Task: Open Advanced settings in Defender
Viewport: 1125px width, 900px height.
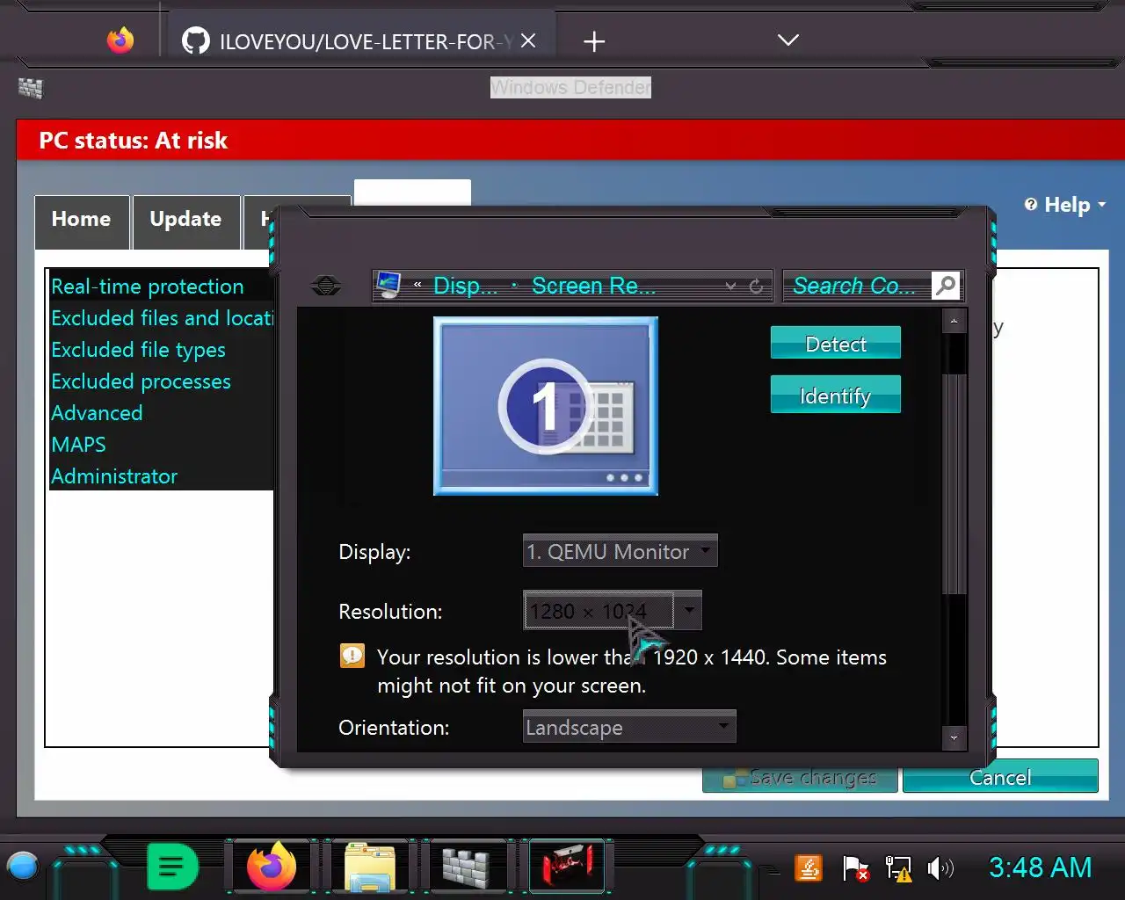Action: pyautogui.click(x=97, y=413)
